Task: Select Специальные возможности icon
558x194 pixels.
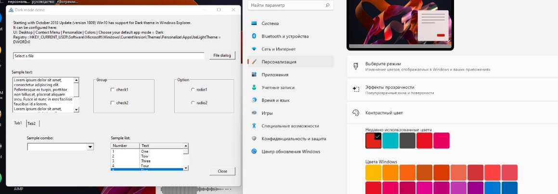Action: coord(254,126)
